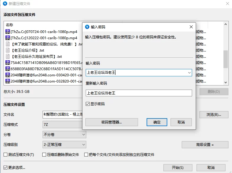Click the app logo in 新建压缩文件 title bar

pyautogui.click(x=5, y=4)
